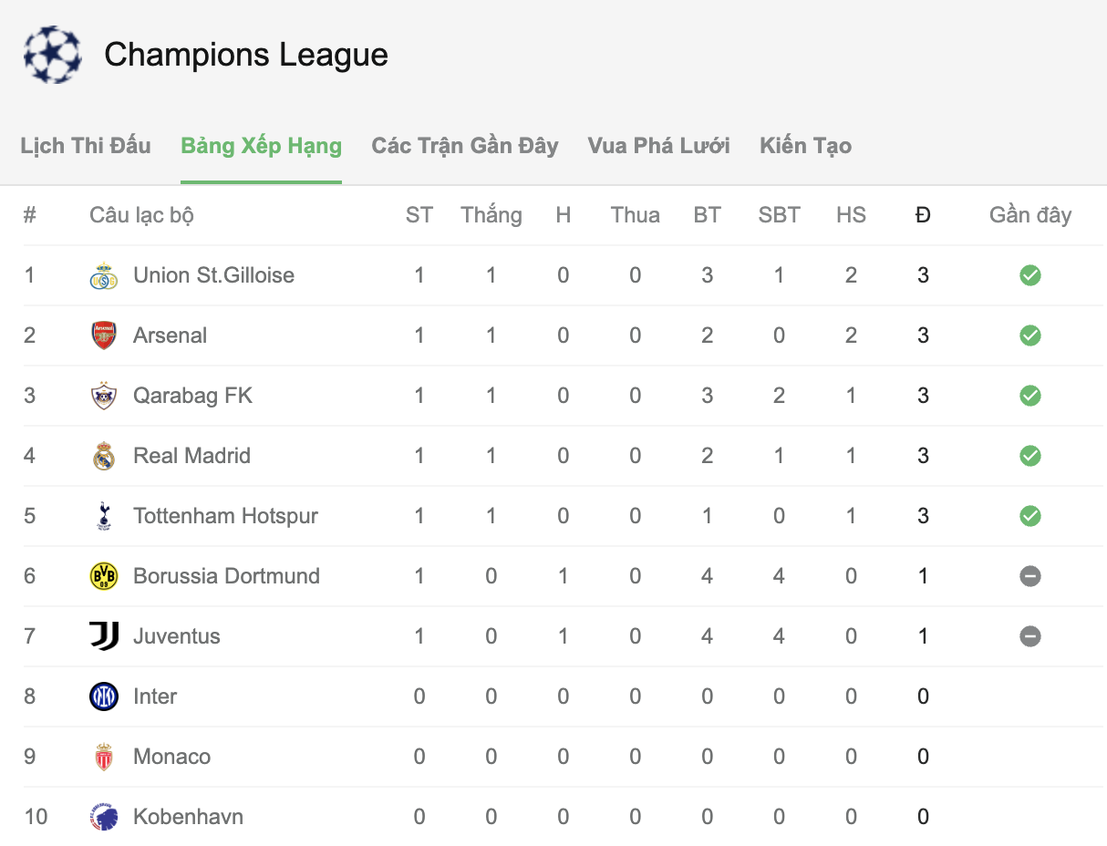Open the Borussia Dortmund team link
Screen dimensions: 1107x846
coord(227,576)
